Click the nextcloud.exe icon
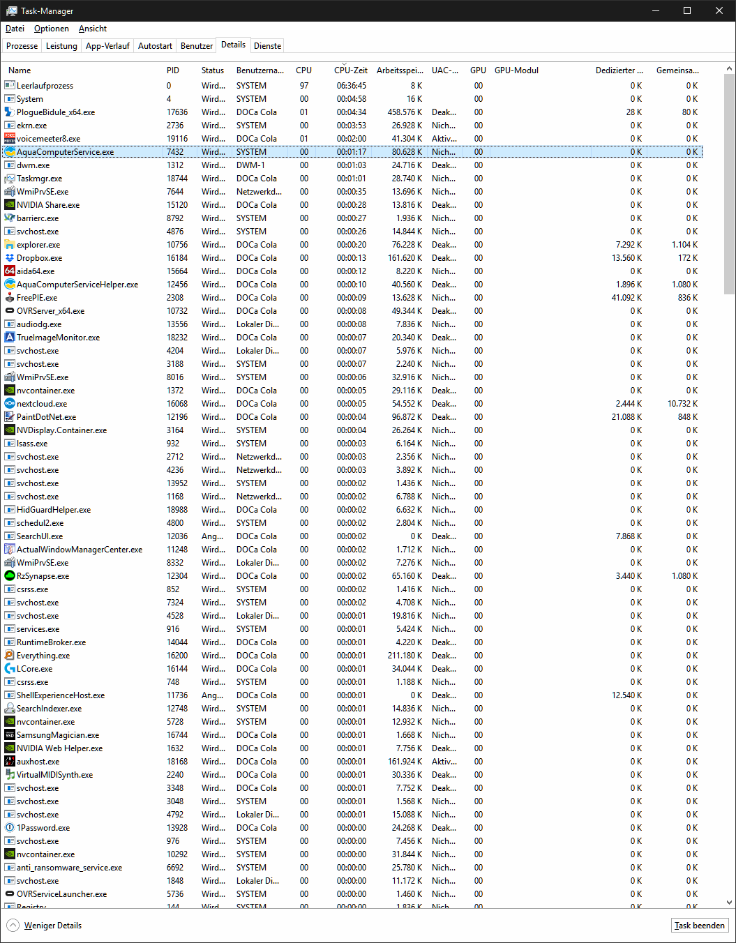736x943 pixels. tap(10, 404)
